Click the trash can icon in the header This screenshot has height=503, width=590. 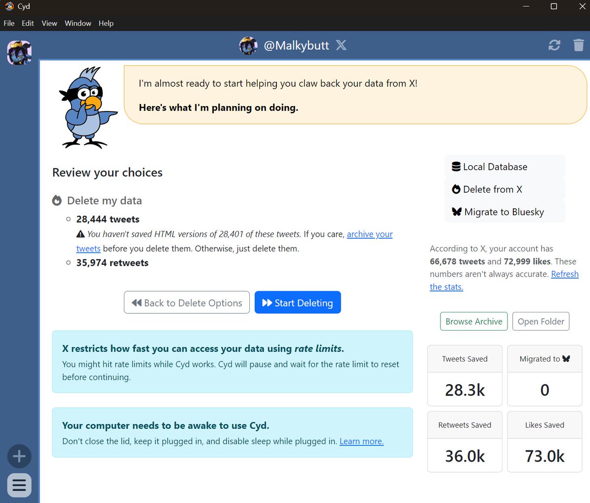click(579, 45)
